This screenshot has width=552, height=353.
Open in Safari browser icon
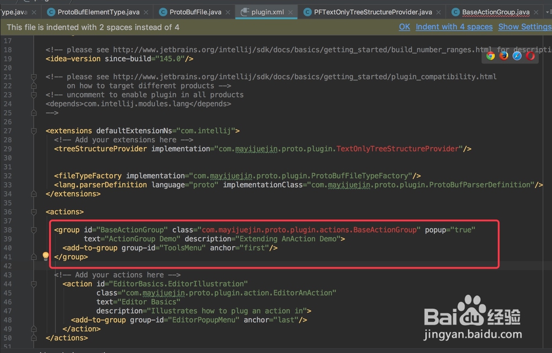[517, 56]
